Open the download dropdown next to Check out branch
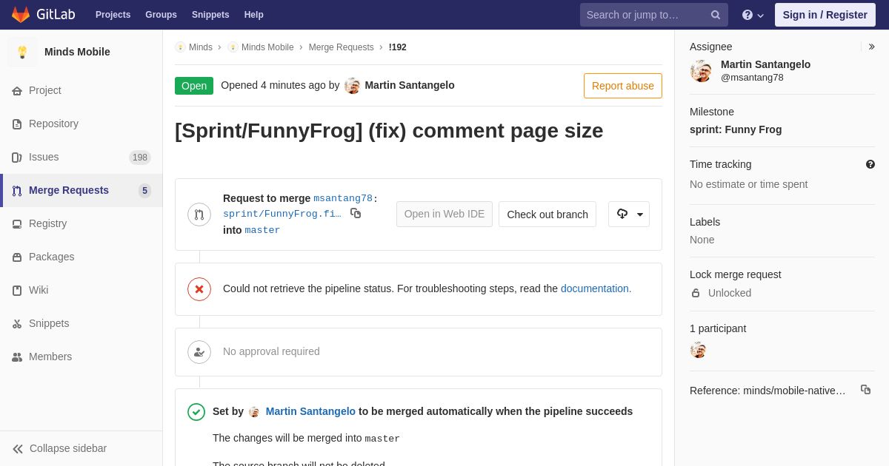The width and height of the screenshot is (889, 466). coord(629,215)
